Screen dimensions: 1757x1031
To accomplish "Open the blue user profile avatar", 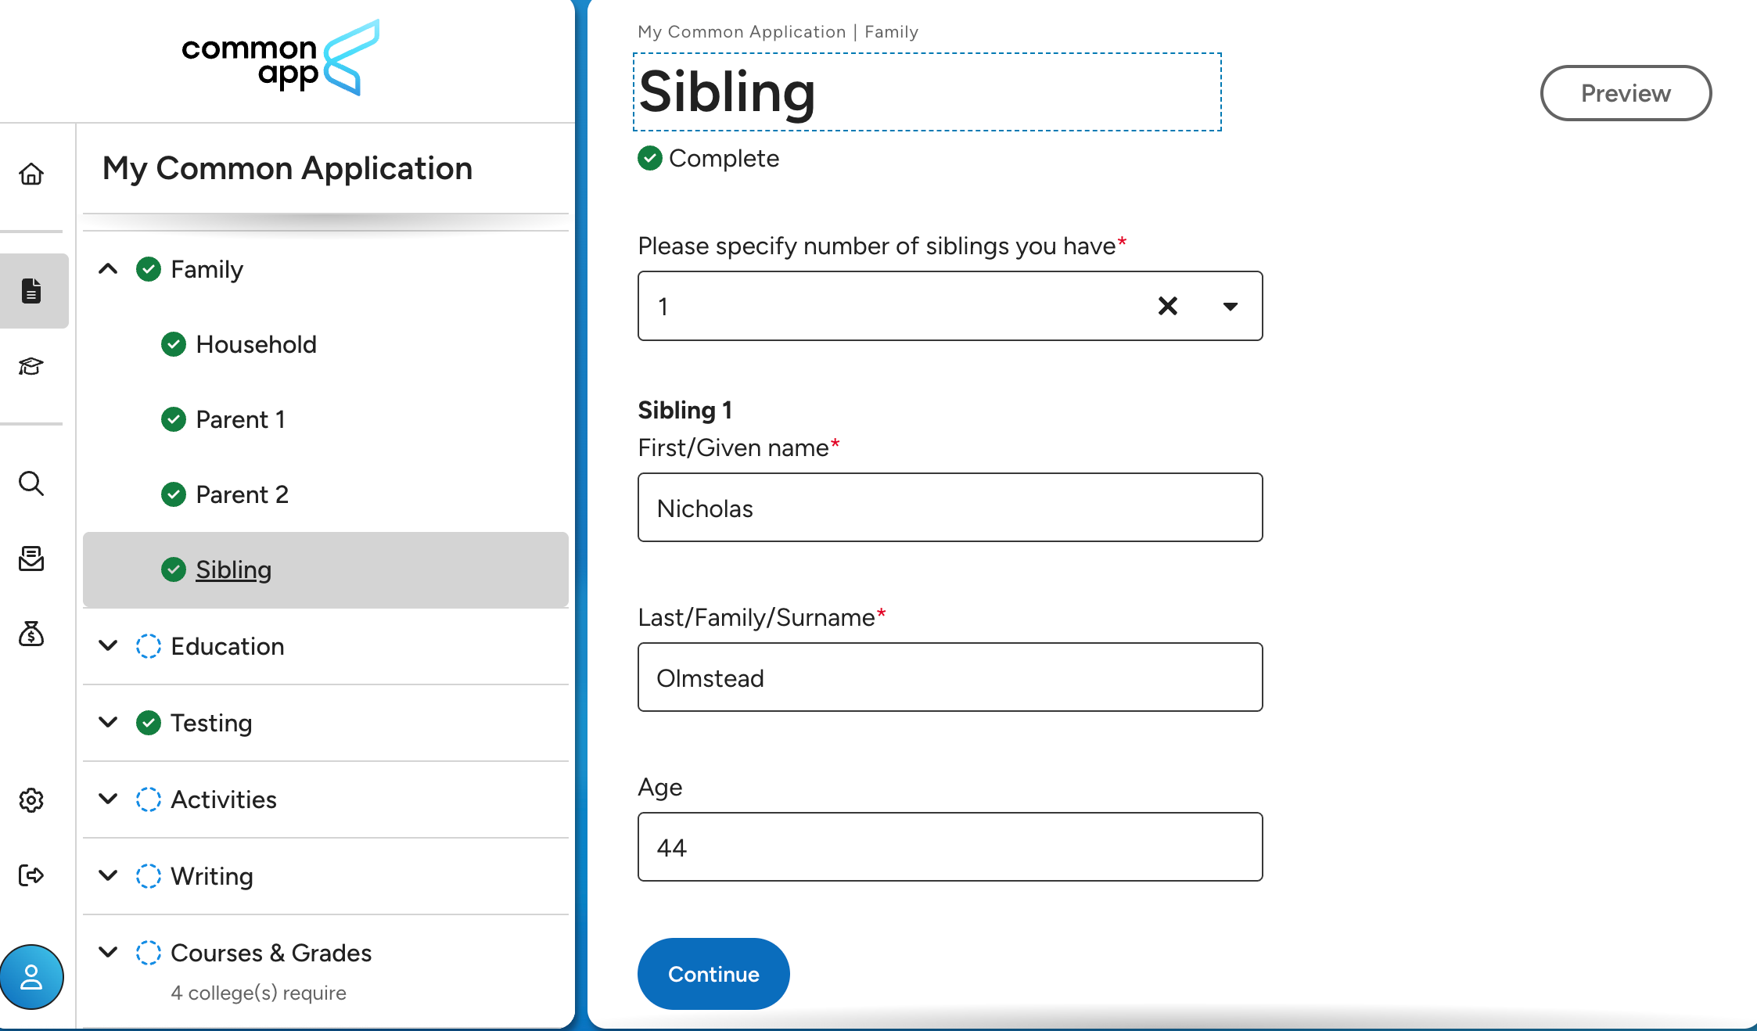I will [x=31, y=977].
